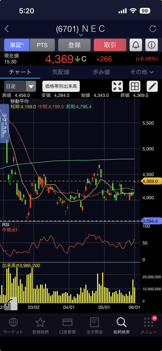
Task: Switch to the 歩み値 tab
Action: 101,72
